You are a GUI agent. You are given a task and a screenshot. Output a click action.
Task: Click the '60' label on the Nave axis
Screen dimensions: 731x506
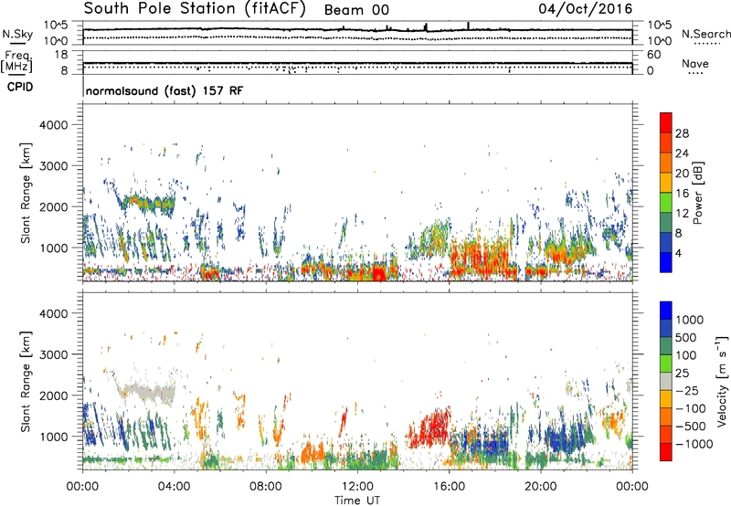(654, 55)
